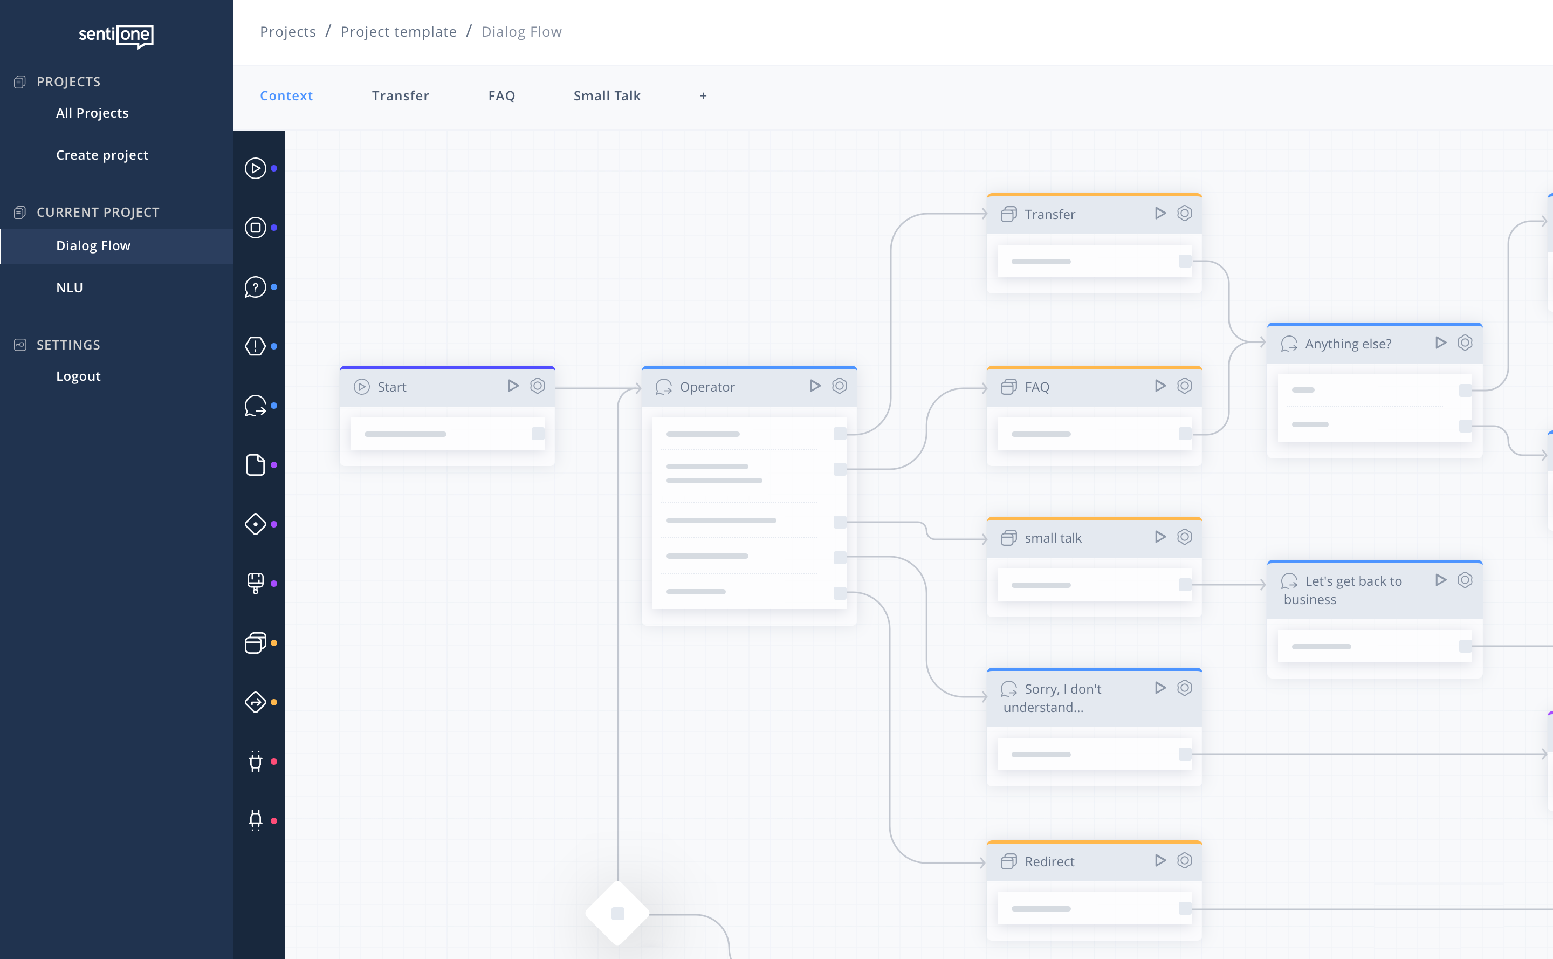This screenshot has height=959, width=1553.
Task: Open settings gear on the Transfer node
Action: (x=1185, y=213)
